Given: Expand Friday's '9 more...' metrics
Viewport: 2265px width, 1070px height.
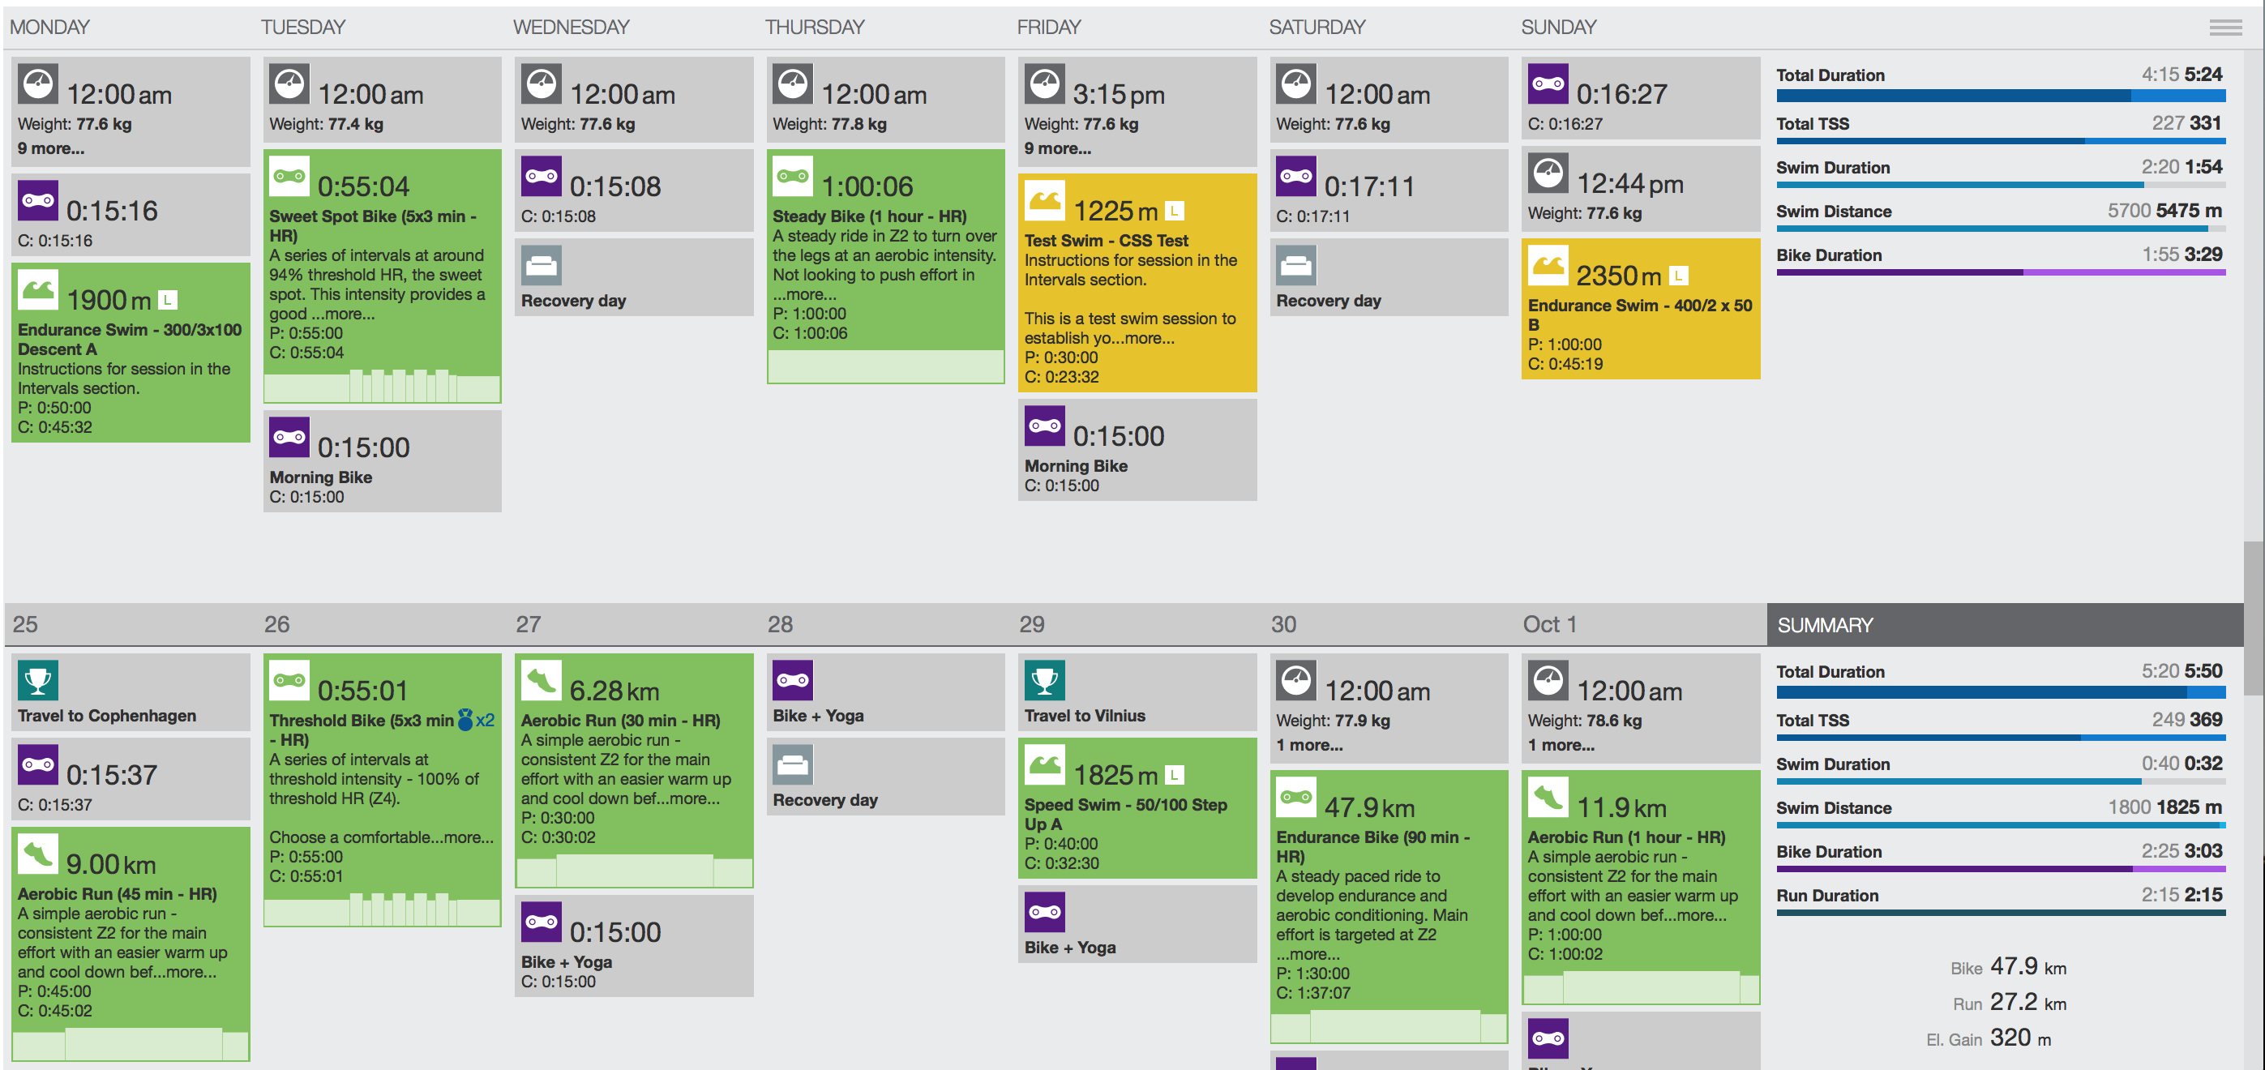Looking at the screenshot, I should 1058,148.
